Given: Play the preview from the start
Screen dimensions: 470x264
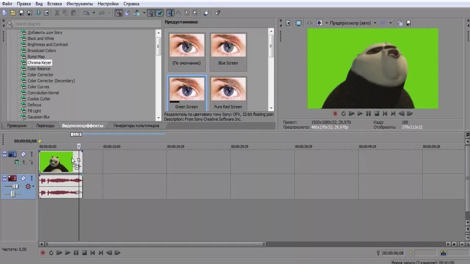Looking at the screenshot, I should click(x=352, y=114).
